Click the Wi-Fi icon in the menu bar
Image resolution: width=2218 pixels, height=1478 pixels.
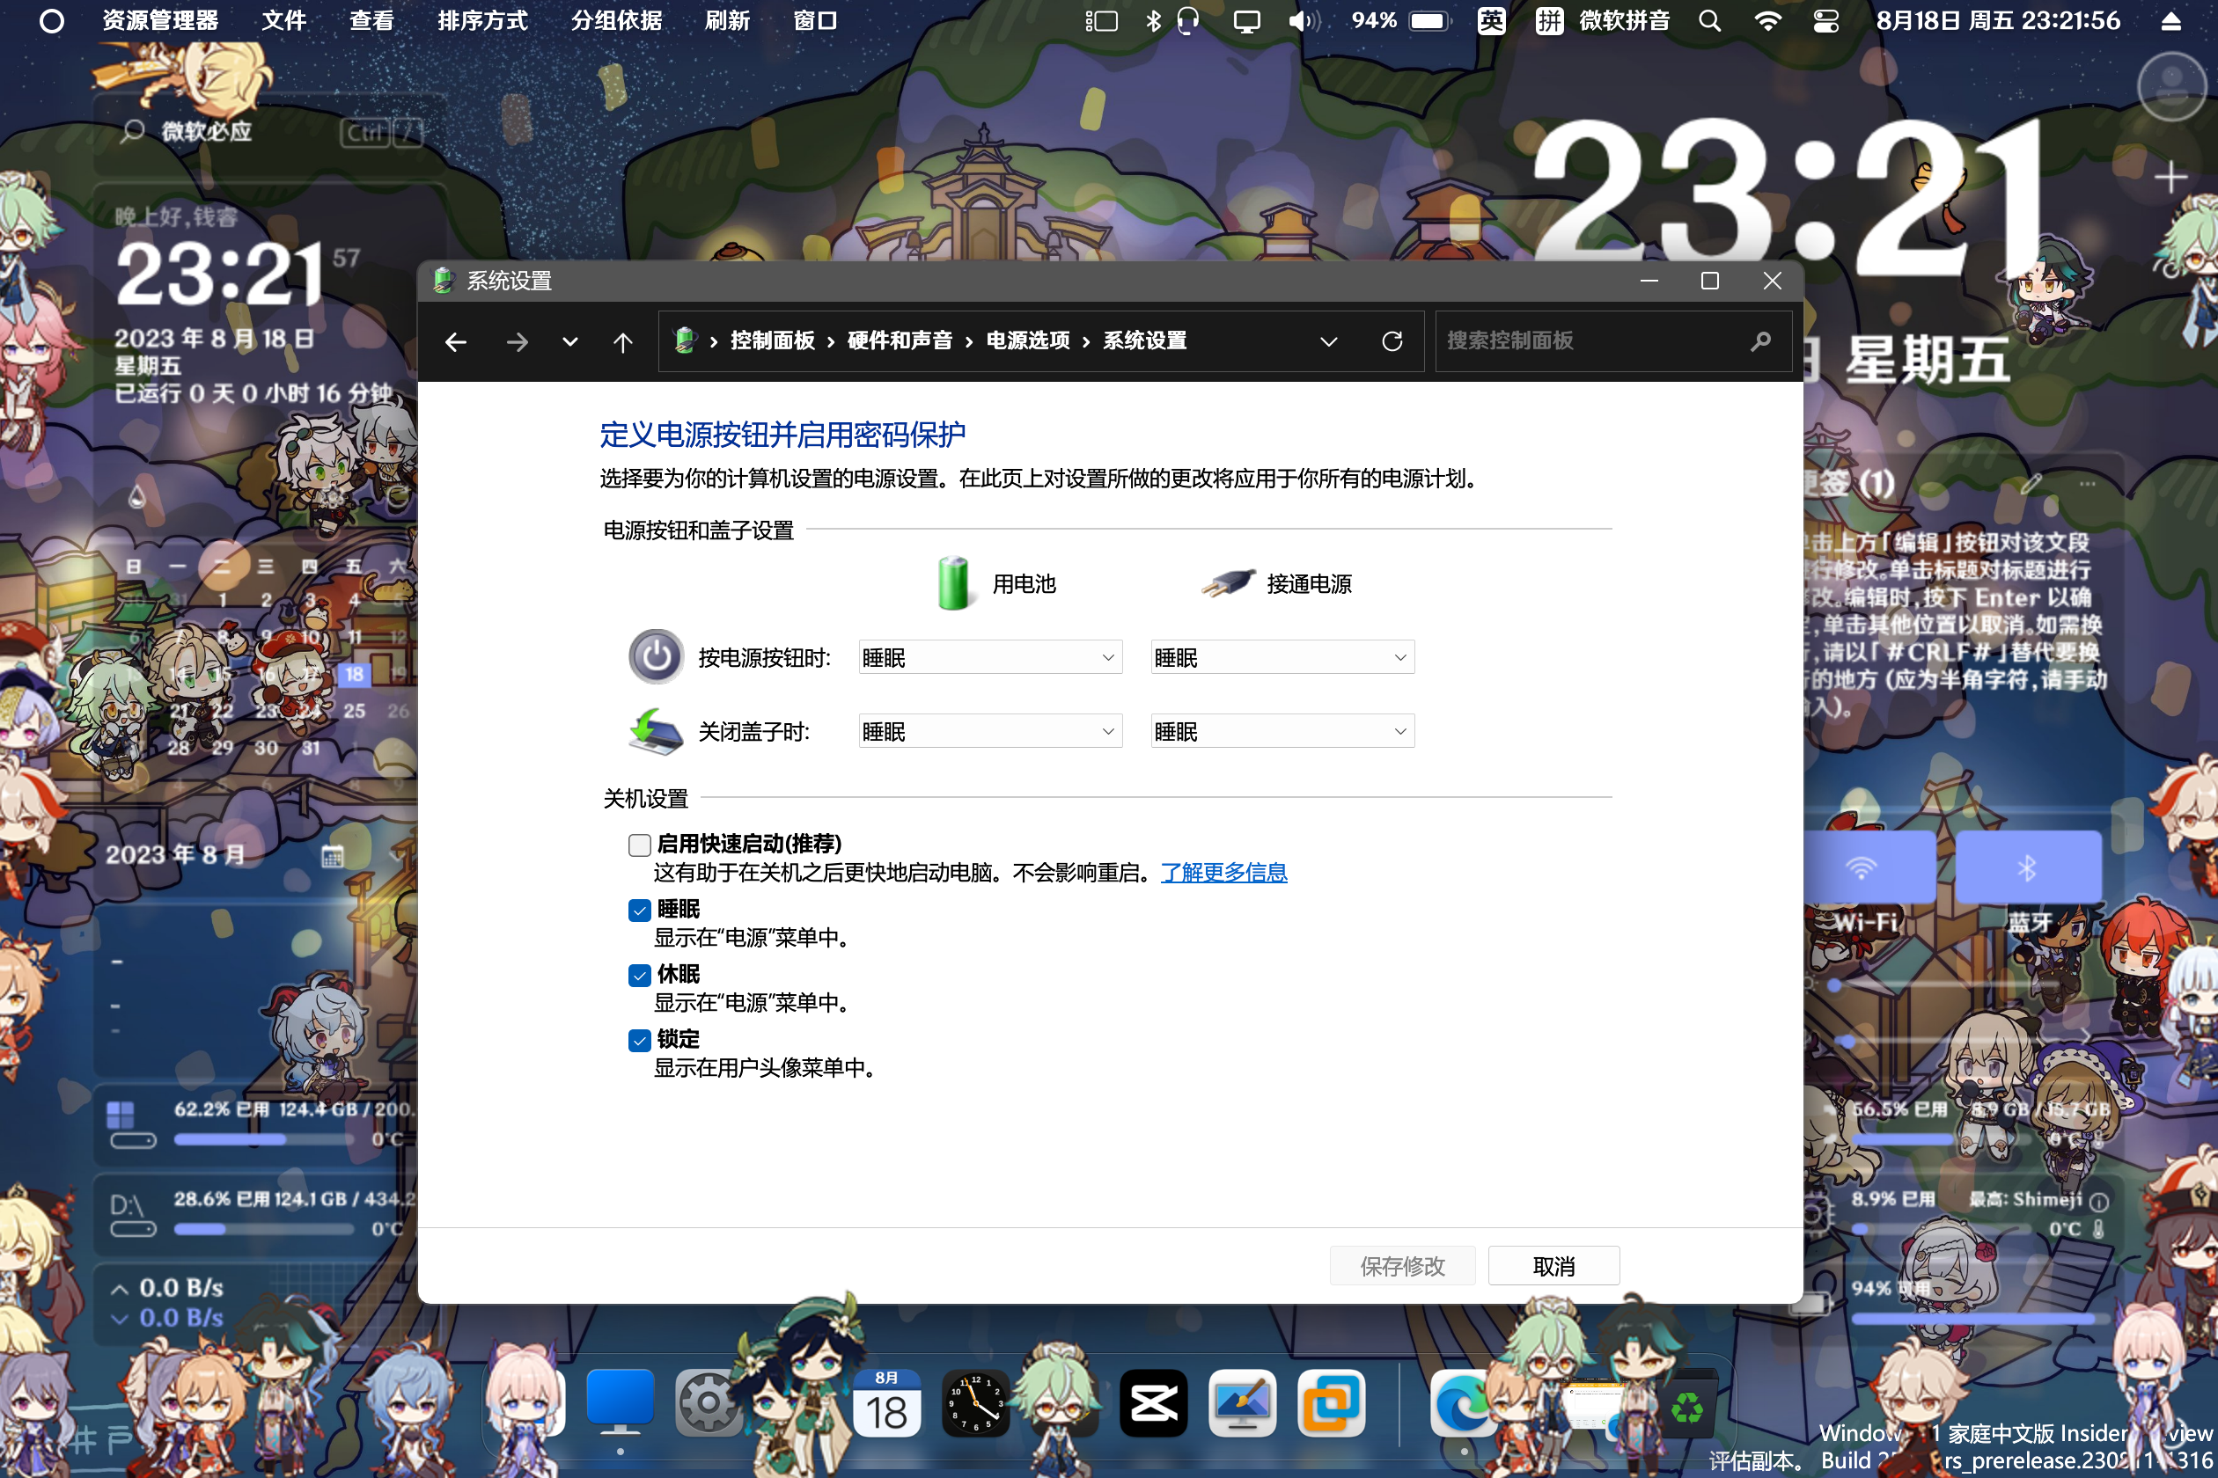(x=1768, y=21)
